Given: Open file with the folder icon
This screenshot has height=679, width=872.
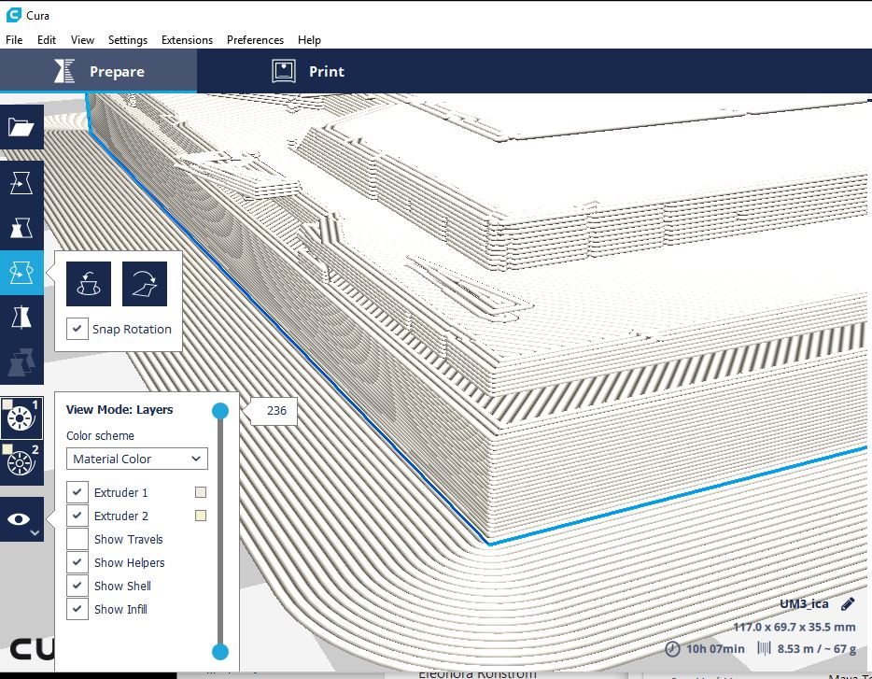Looking at the screenshot, I should pos(21,127).
